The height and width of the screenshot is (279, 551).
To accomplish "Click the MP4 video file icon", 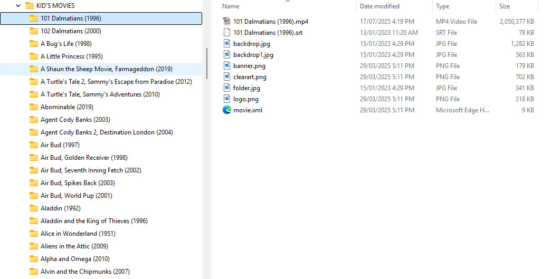I will [226, 21].
